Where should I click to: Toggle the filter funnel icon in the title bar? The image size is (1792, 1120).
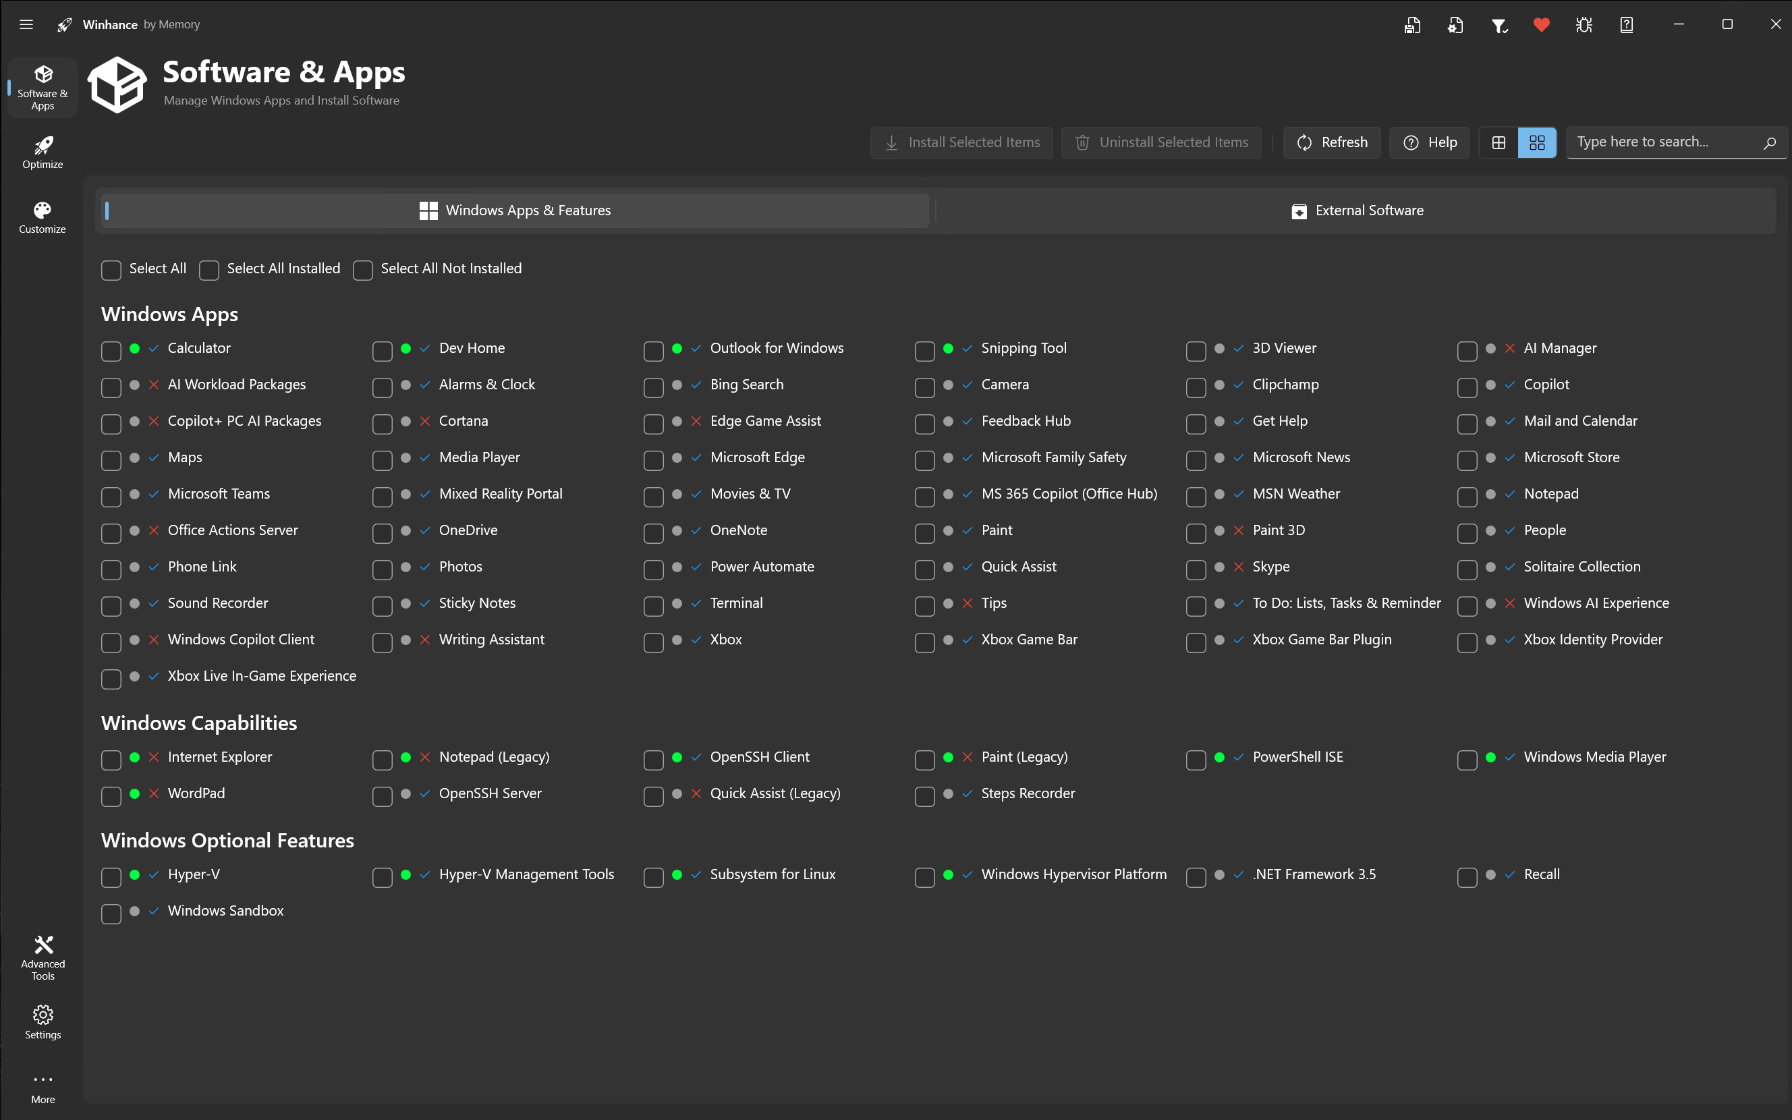pyautogui.click(x=1499, y=25)
